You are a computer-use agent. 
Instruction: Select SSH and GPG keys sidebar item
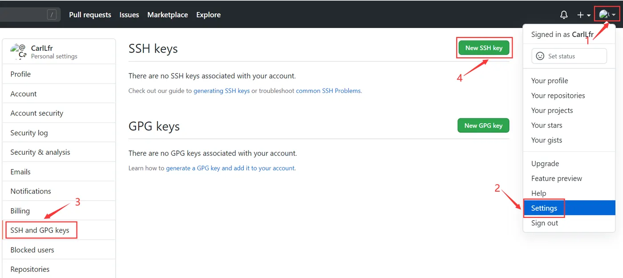[x=40, y=230]
